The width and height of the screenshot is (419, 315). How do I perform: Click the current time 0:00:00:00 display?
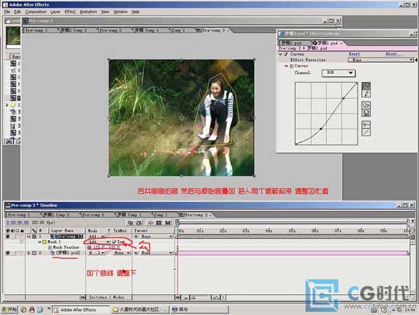(18, 222)
